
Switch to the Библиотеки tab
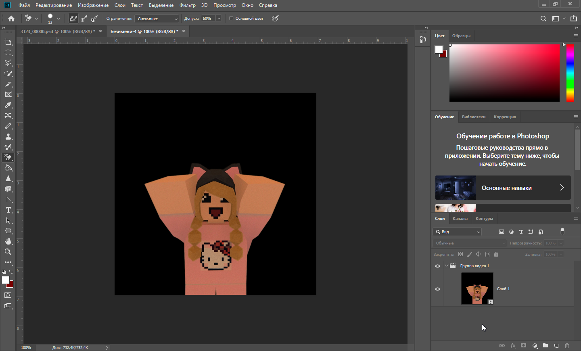point(474,117)
